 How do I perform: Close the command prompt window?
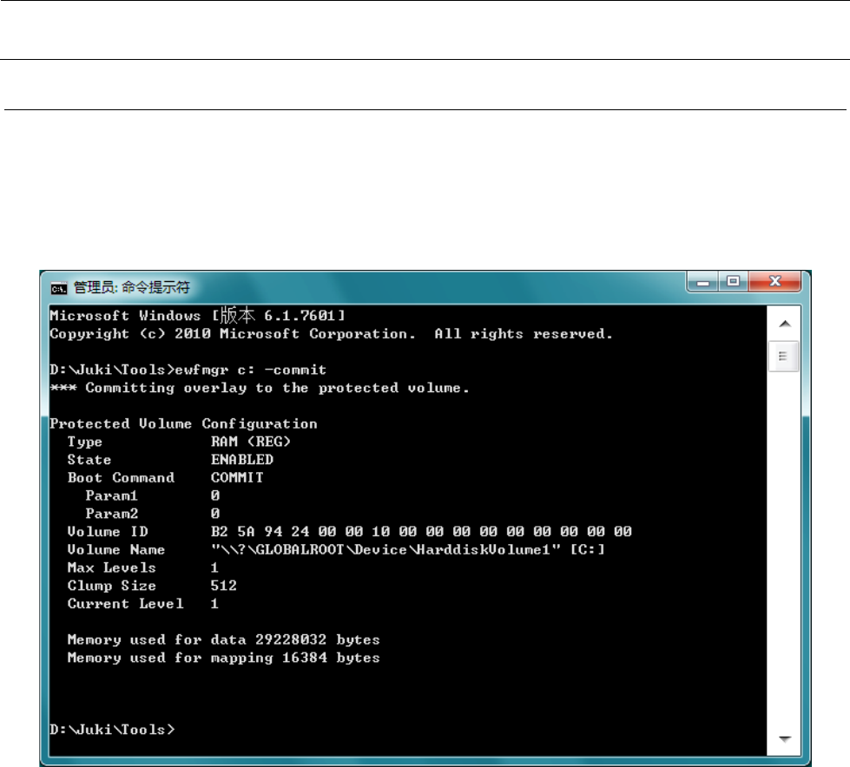[774, 282]
